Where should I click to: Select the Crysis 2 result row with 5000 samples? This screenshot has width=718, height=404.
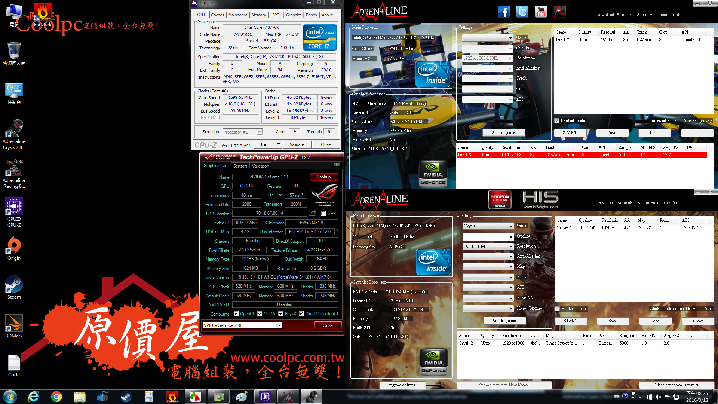tap(582, 343)
